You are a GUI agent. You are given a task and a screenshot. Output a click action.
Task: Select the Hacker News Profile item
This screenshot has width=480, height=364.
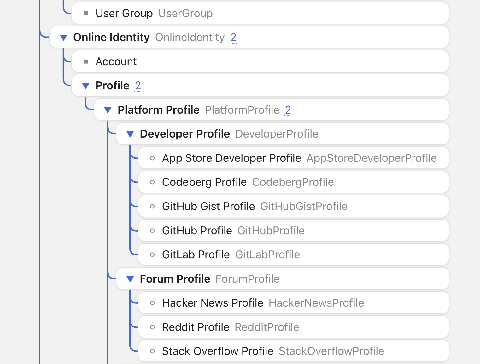point(294,303)
